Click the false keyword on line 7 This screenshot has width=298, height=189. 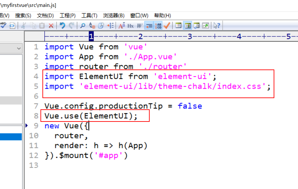click(x=190, y=106)
